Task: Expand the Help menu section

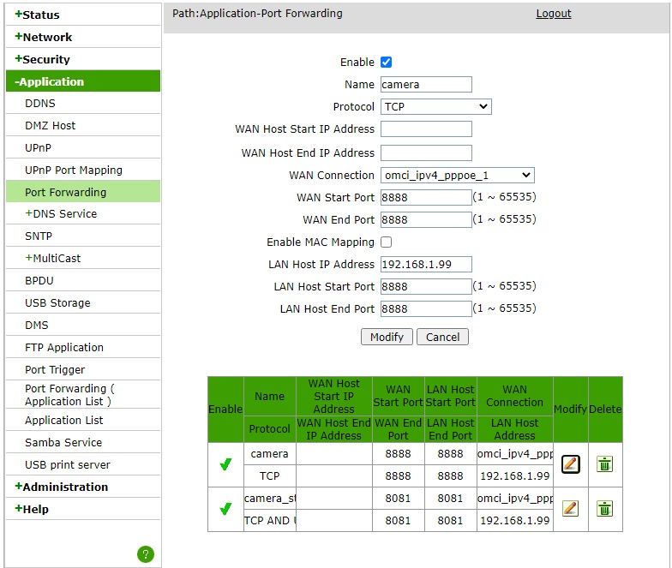Action: click(x=83, y=509)
